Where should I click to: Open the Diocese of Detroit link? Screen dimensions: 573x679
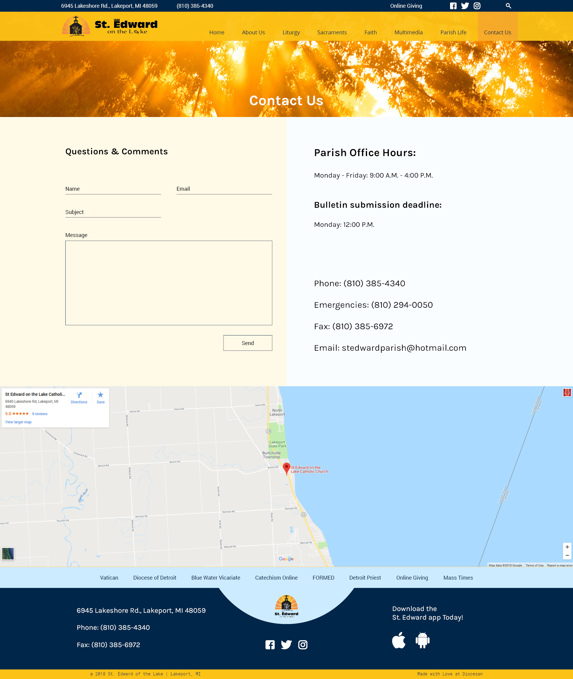pos(155,577)
